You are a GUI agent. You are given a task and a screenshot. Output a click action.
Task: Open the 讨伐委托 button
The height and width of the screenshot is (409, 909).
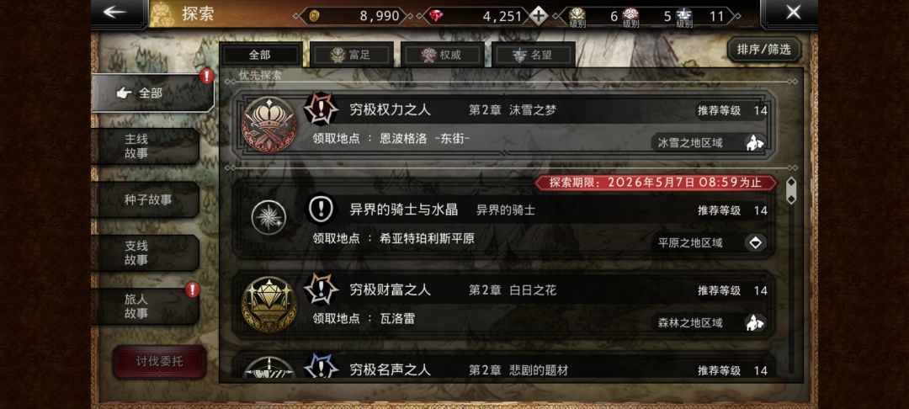pos(159,362)
